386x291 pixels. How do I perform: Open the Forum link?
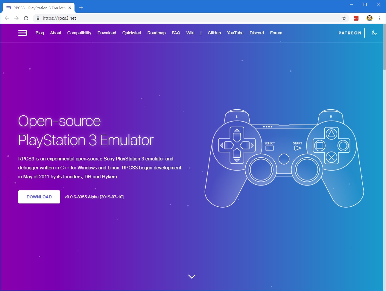[x=276, y=33]
